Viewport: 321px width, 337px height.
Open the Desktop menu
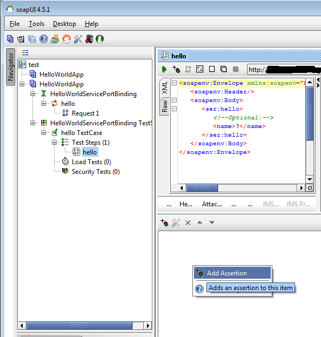point(64,24)
